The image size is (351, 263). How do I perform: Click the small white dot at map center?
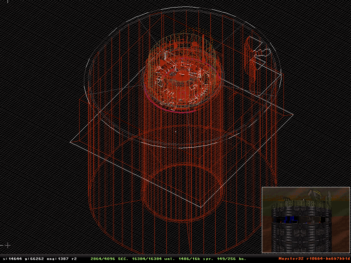click(x=176, y=132)
